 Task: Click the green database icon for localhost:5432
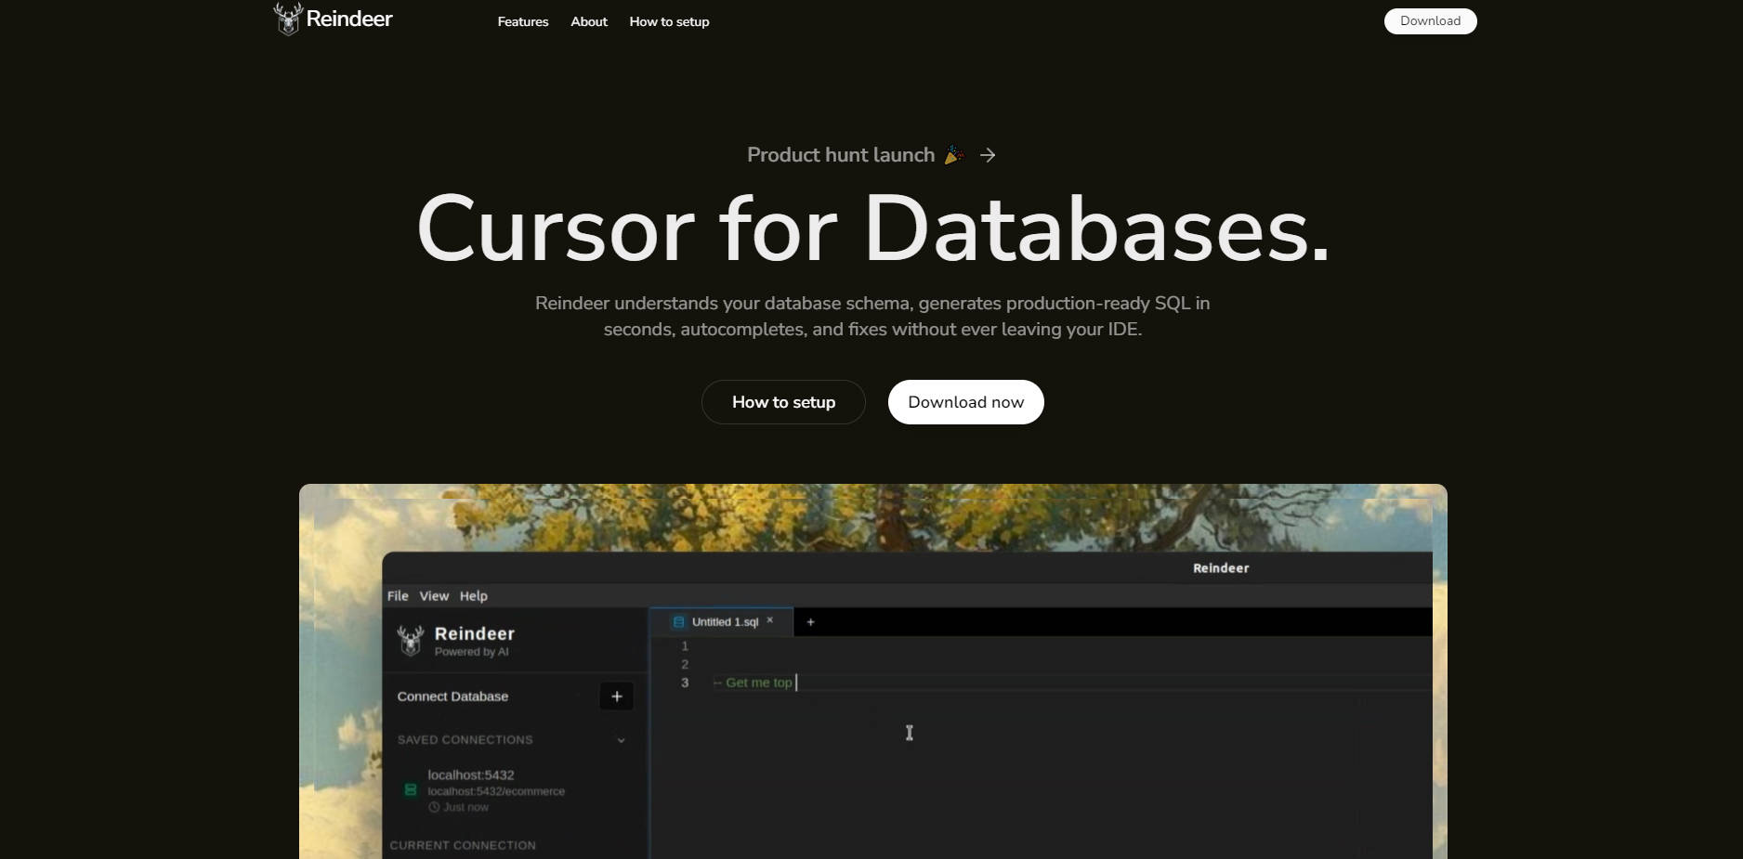(x=410, y=789)
